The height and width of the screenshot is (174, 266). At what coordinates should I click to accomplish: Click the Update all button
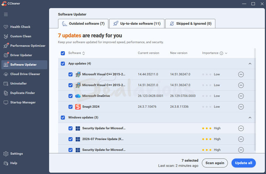(243, 163)
